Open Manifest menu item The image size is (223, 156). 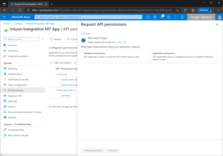click(12, 118)
